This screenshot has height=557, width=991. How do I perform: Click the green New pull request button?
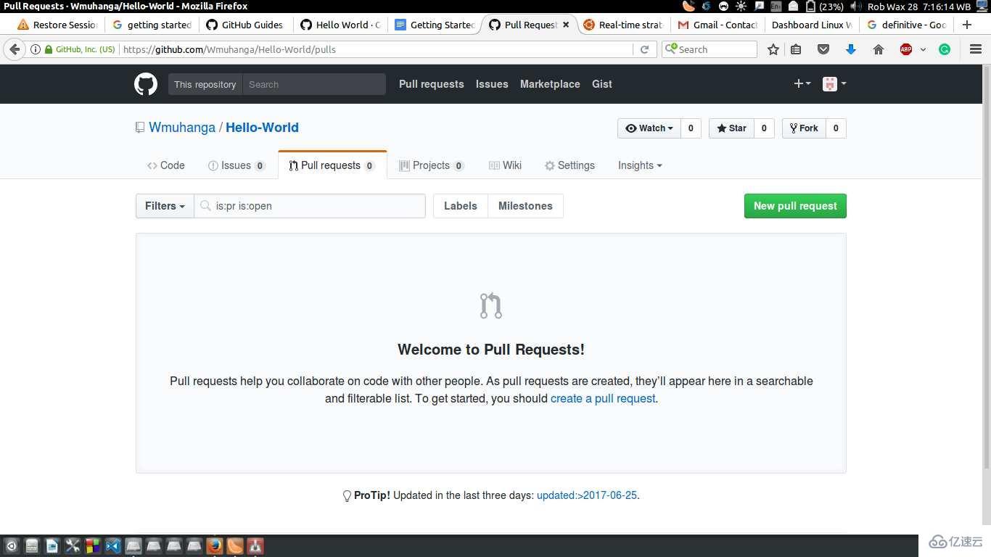tap(795, 206)
